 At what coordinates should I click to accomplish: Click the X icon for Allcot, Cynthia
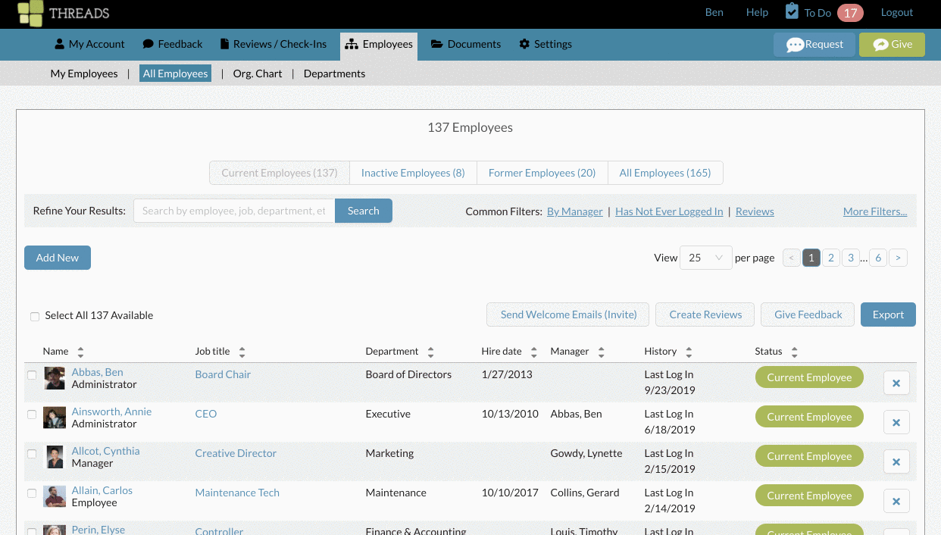tap(896, 461)
